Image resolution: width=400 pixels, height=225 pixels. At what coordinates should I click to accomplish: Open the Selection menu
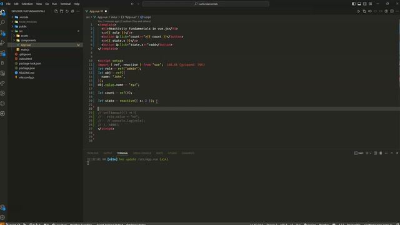coord(27,4)
